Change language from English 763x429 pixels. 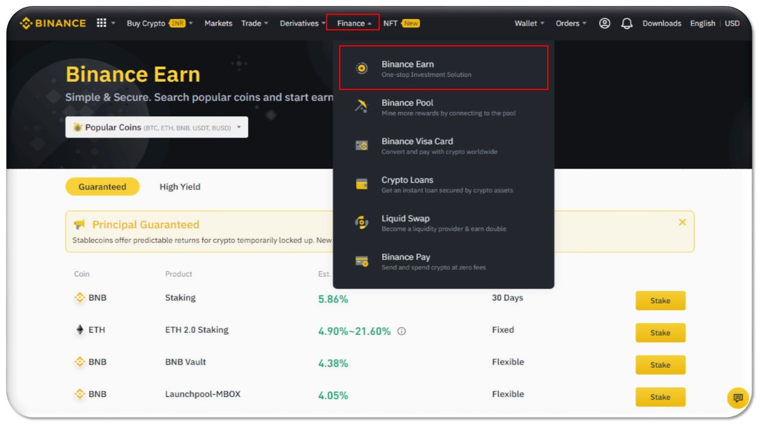pyautogui.click(x=703, y=23)
